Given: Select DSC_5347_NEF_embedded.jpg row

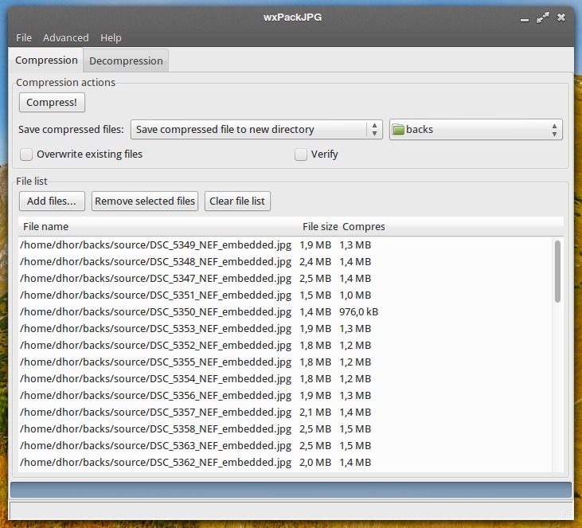Looking at the screenshot, I should 285,279.
